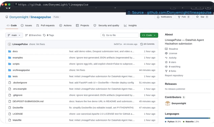View the Insights tab
The height and width of the screenshot is (127, 214).
(x=130, y=26)
